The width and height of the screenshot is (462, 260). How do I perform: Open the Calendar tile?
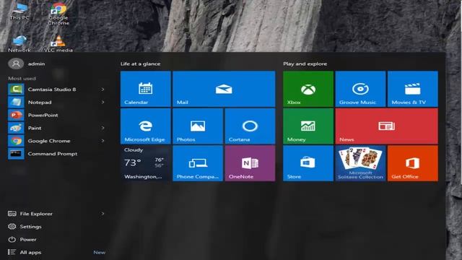(146, 89)
